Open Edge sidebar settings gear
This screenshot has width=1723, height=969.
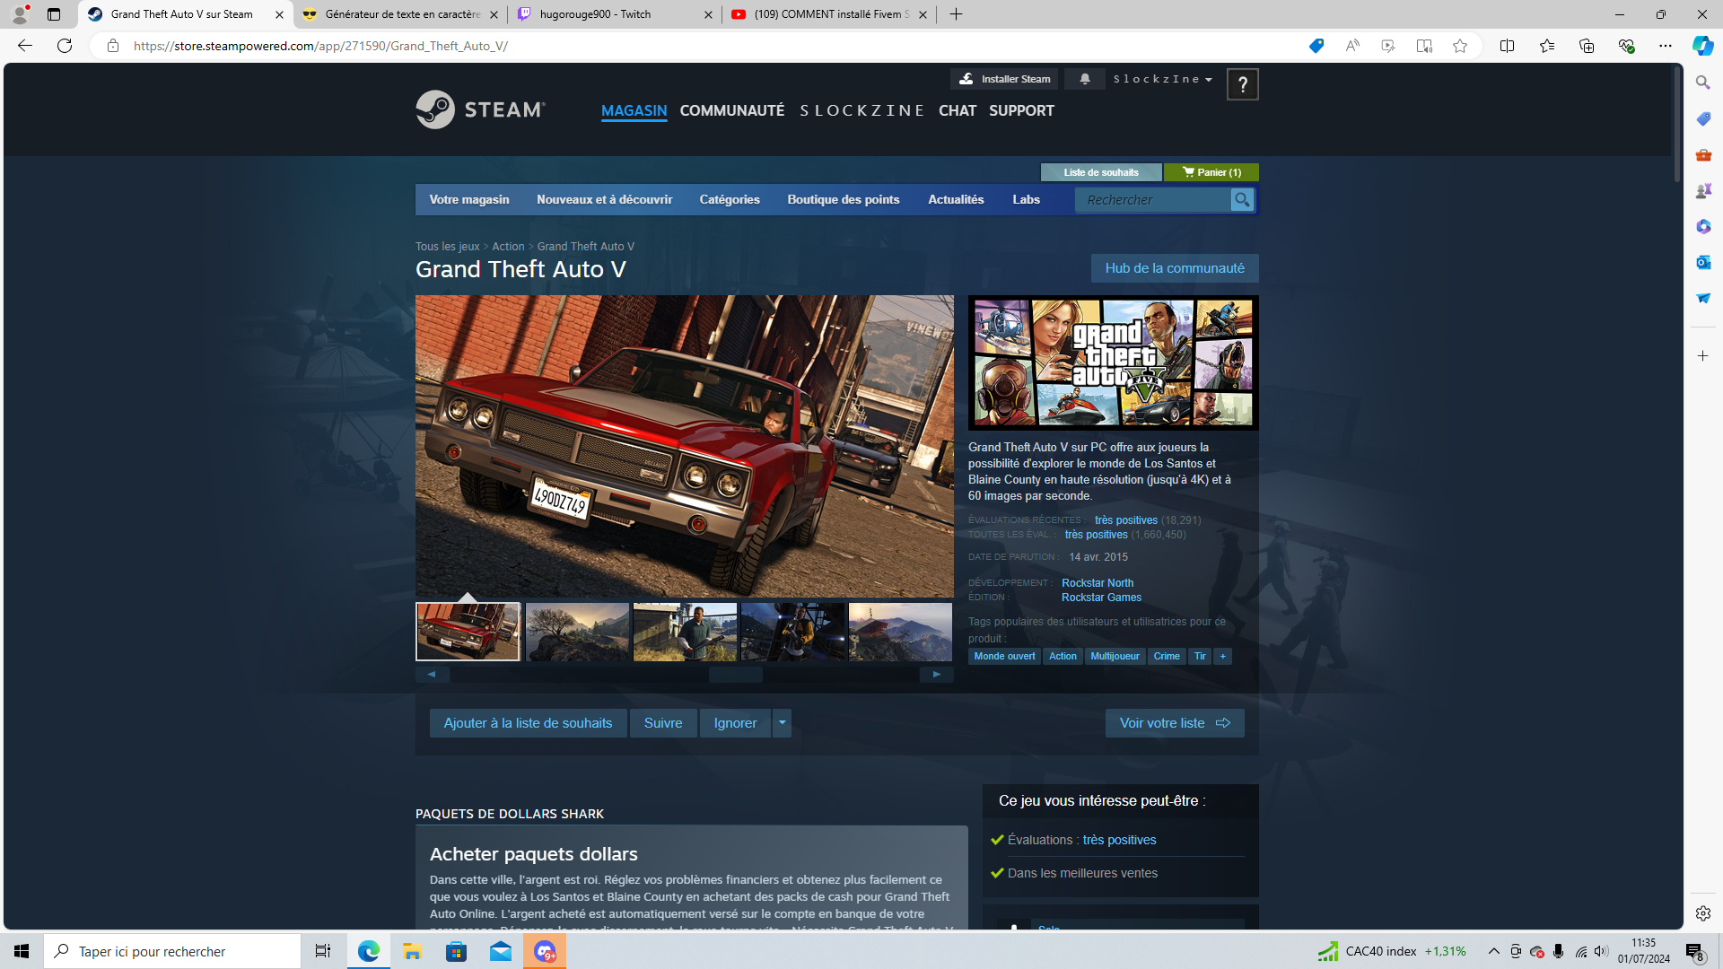pyautogui.click(x=1703, y=913)
